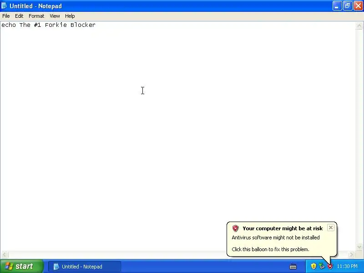Click the yellow Windows Security shield tray icon

[313, 266]
